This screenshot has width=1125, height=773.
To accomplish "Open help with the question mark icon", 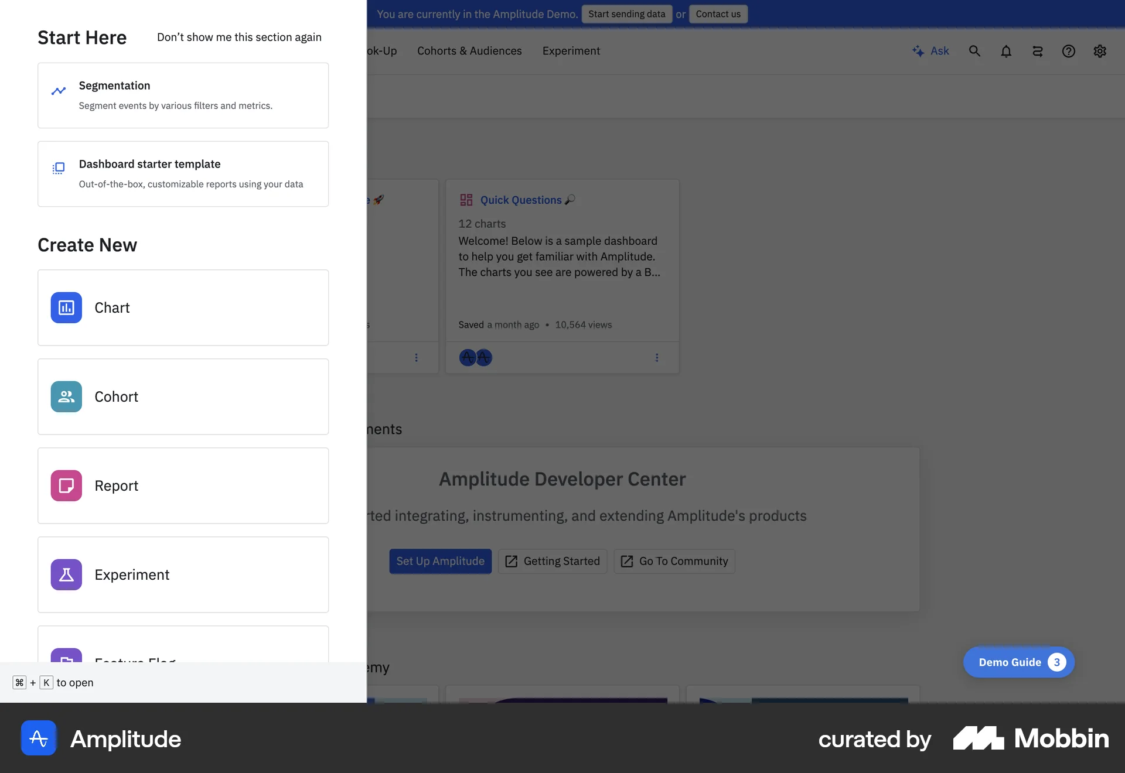I will point(1069,51).
